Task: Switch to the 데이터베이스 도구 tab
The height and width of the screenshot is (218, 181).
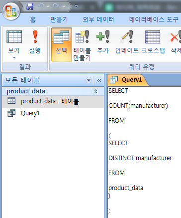Action: pos(154,19)
